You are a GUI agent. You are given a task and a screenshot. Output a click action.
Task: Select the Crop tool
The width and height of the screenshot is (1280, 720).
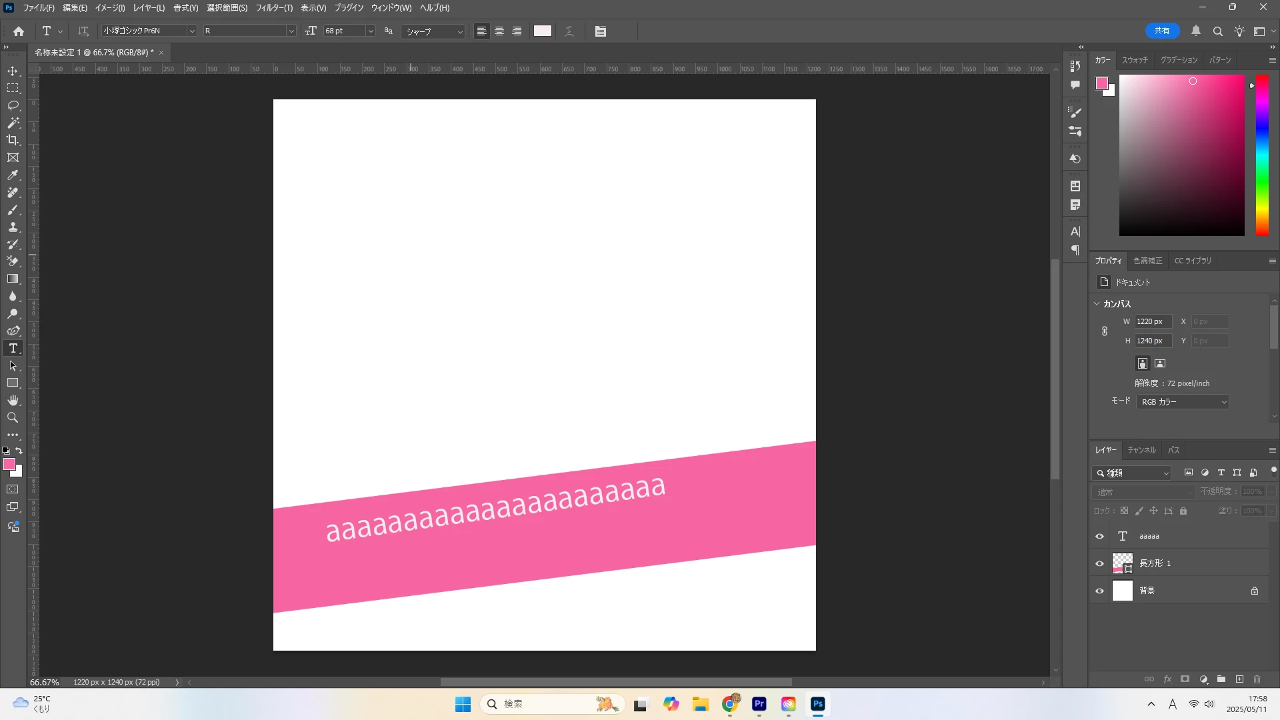(13, 140)
